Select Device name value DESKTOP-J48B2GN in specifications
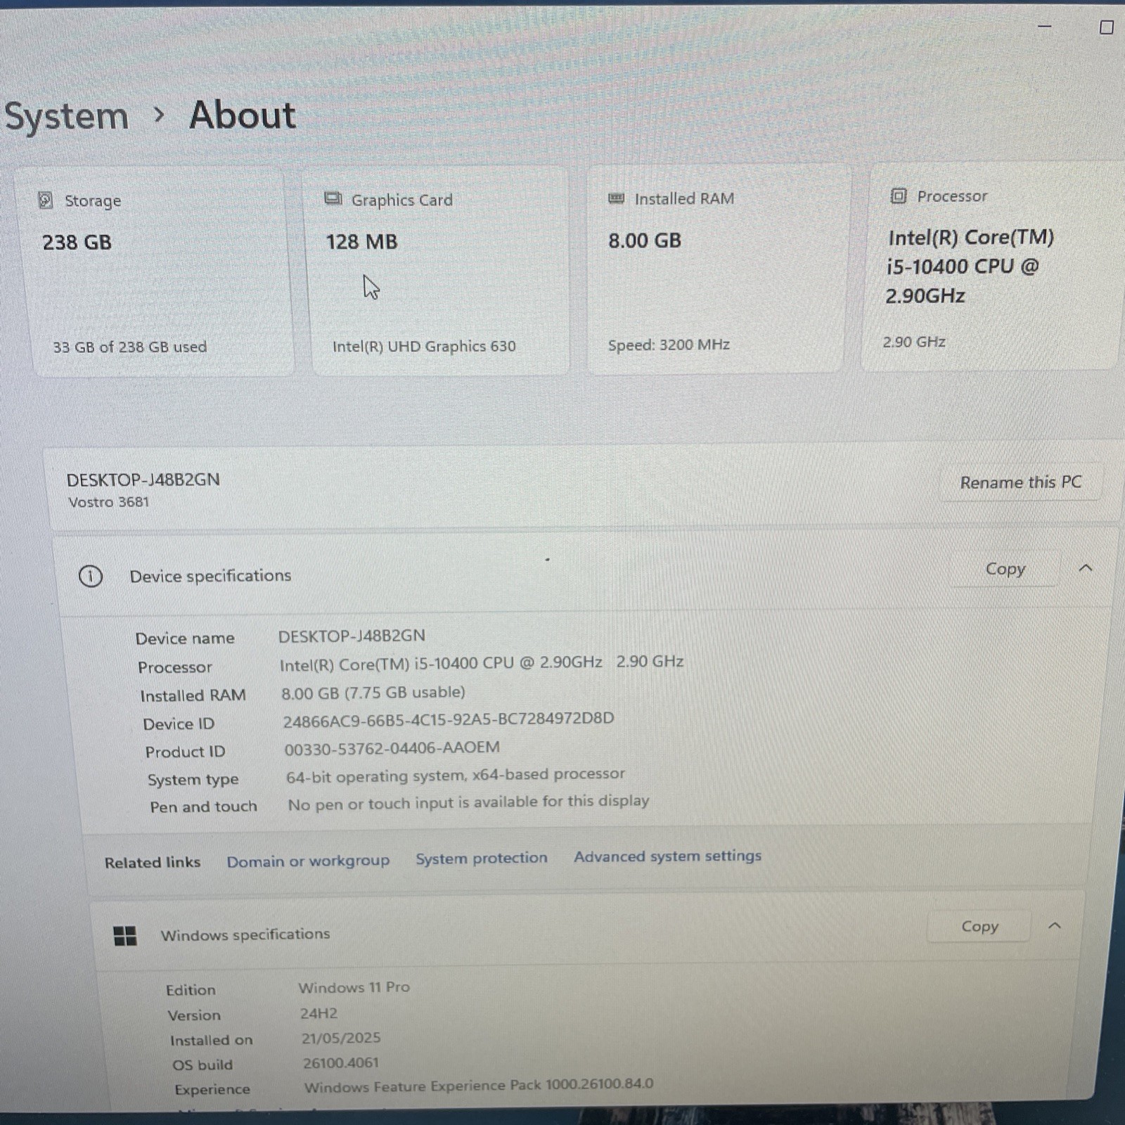This screenshot has width=1125, height=1125. (x=352, y=636)
